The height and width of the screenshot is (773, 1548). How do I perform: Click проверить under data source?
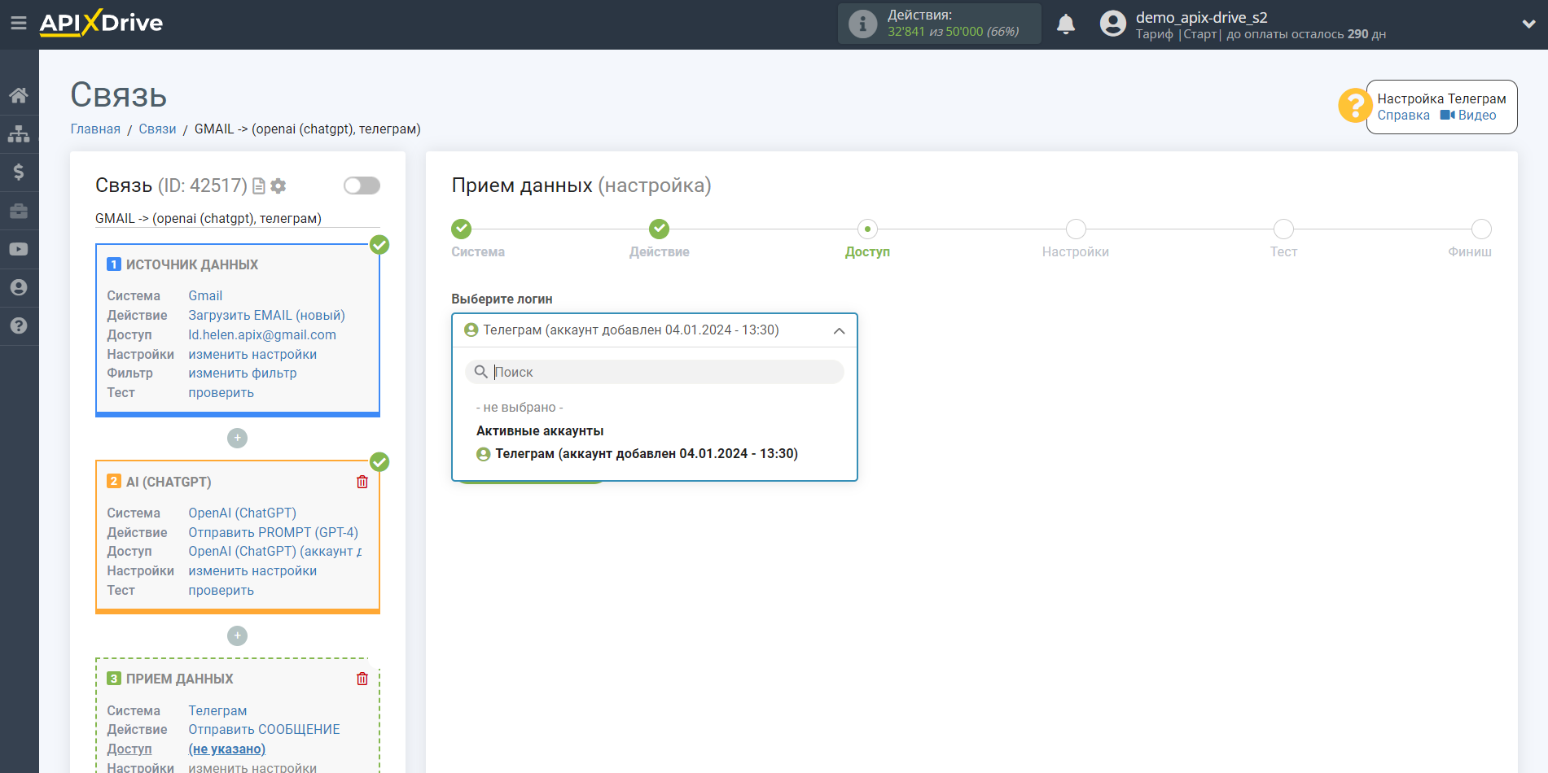tap(221, 392)
